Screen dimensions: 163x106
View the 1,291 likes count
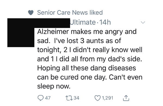(108, 98)
